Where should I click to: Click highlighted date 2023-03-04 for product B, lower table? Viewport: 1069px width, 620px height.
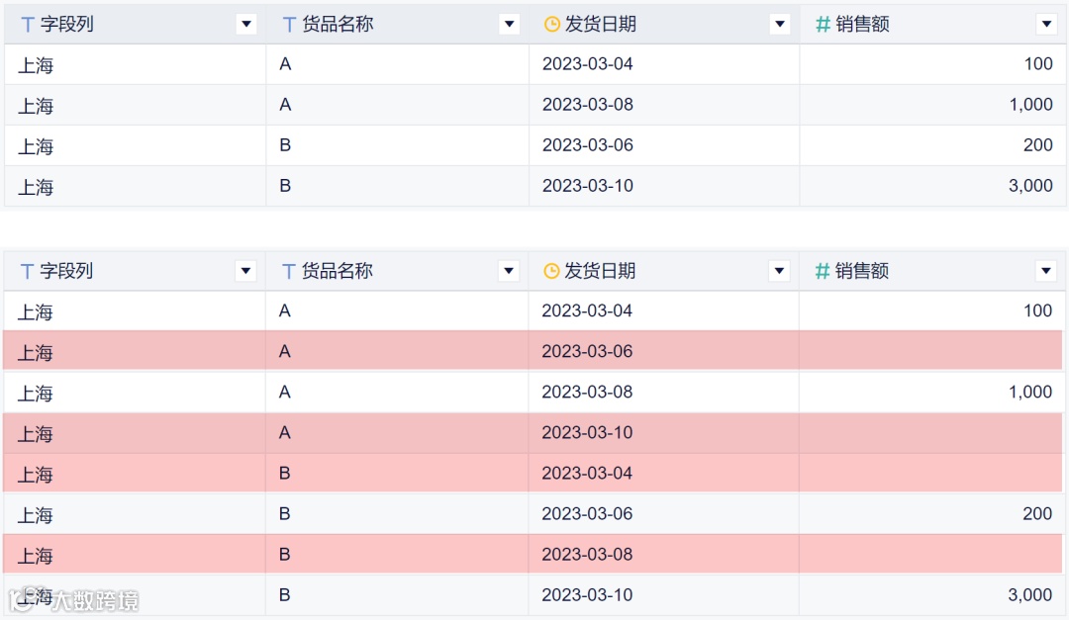click(587, 473)
